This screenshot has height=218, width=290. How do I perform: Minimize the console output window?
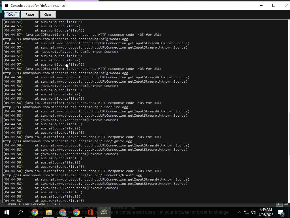click(x=261, y=5)
